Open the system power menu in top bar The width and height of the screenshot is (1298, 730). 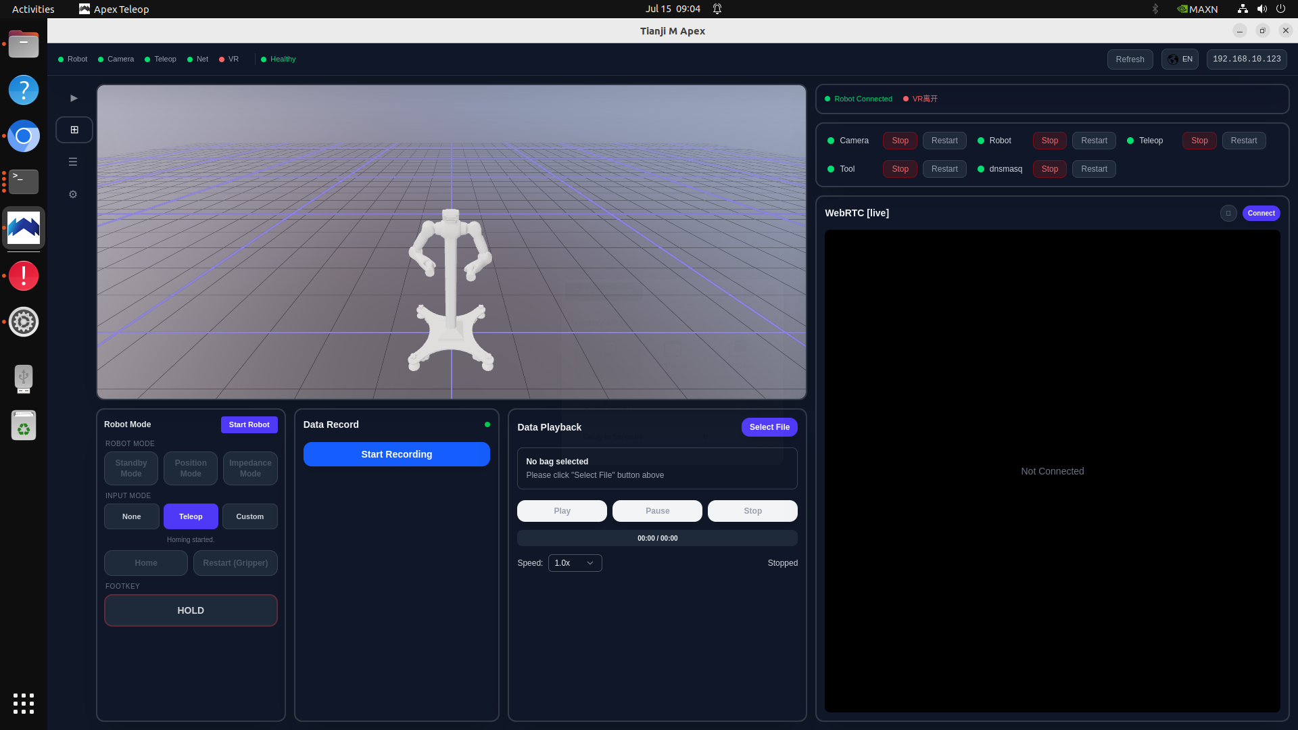[1280, 9]
